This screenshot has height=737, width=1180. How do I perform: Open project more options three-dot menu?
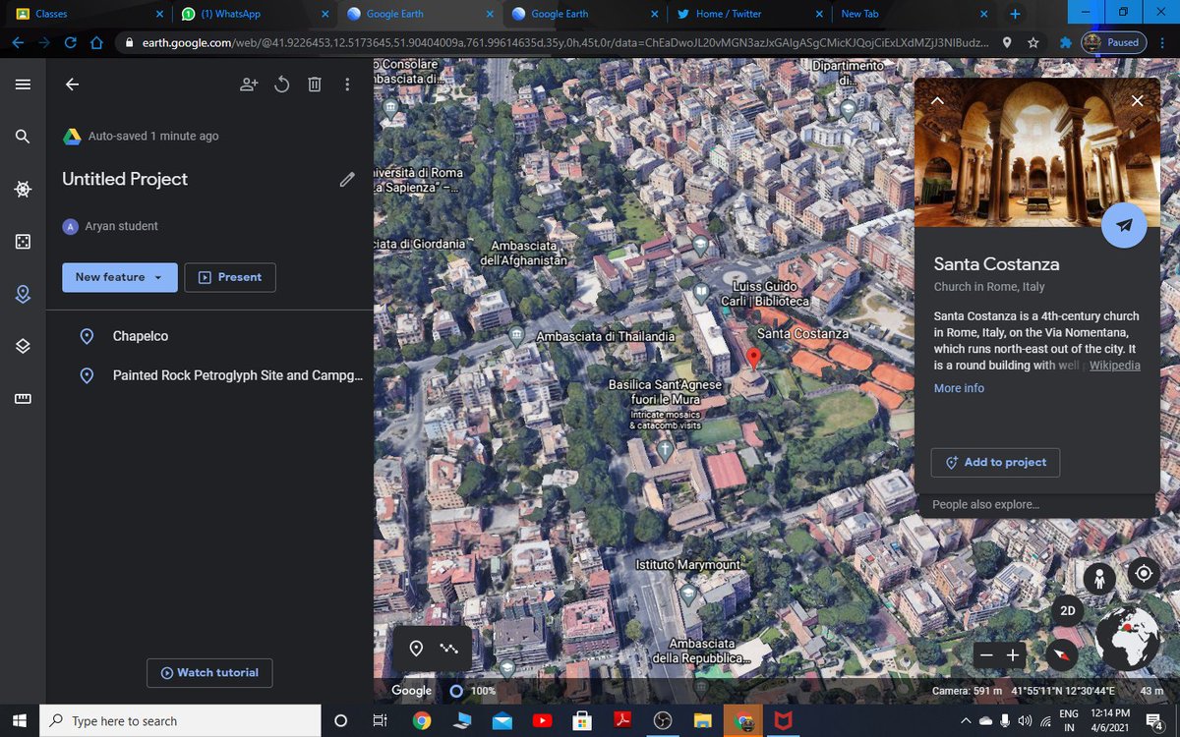pos(347,85)
